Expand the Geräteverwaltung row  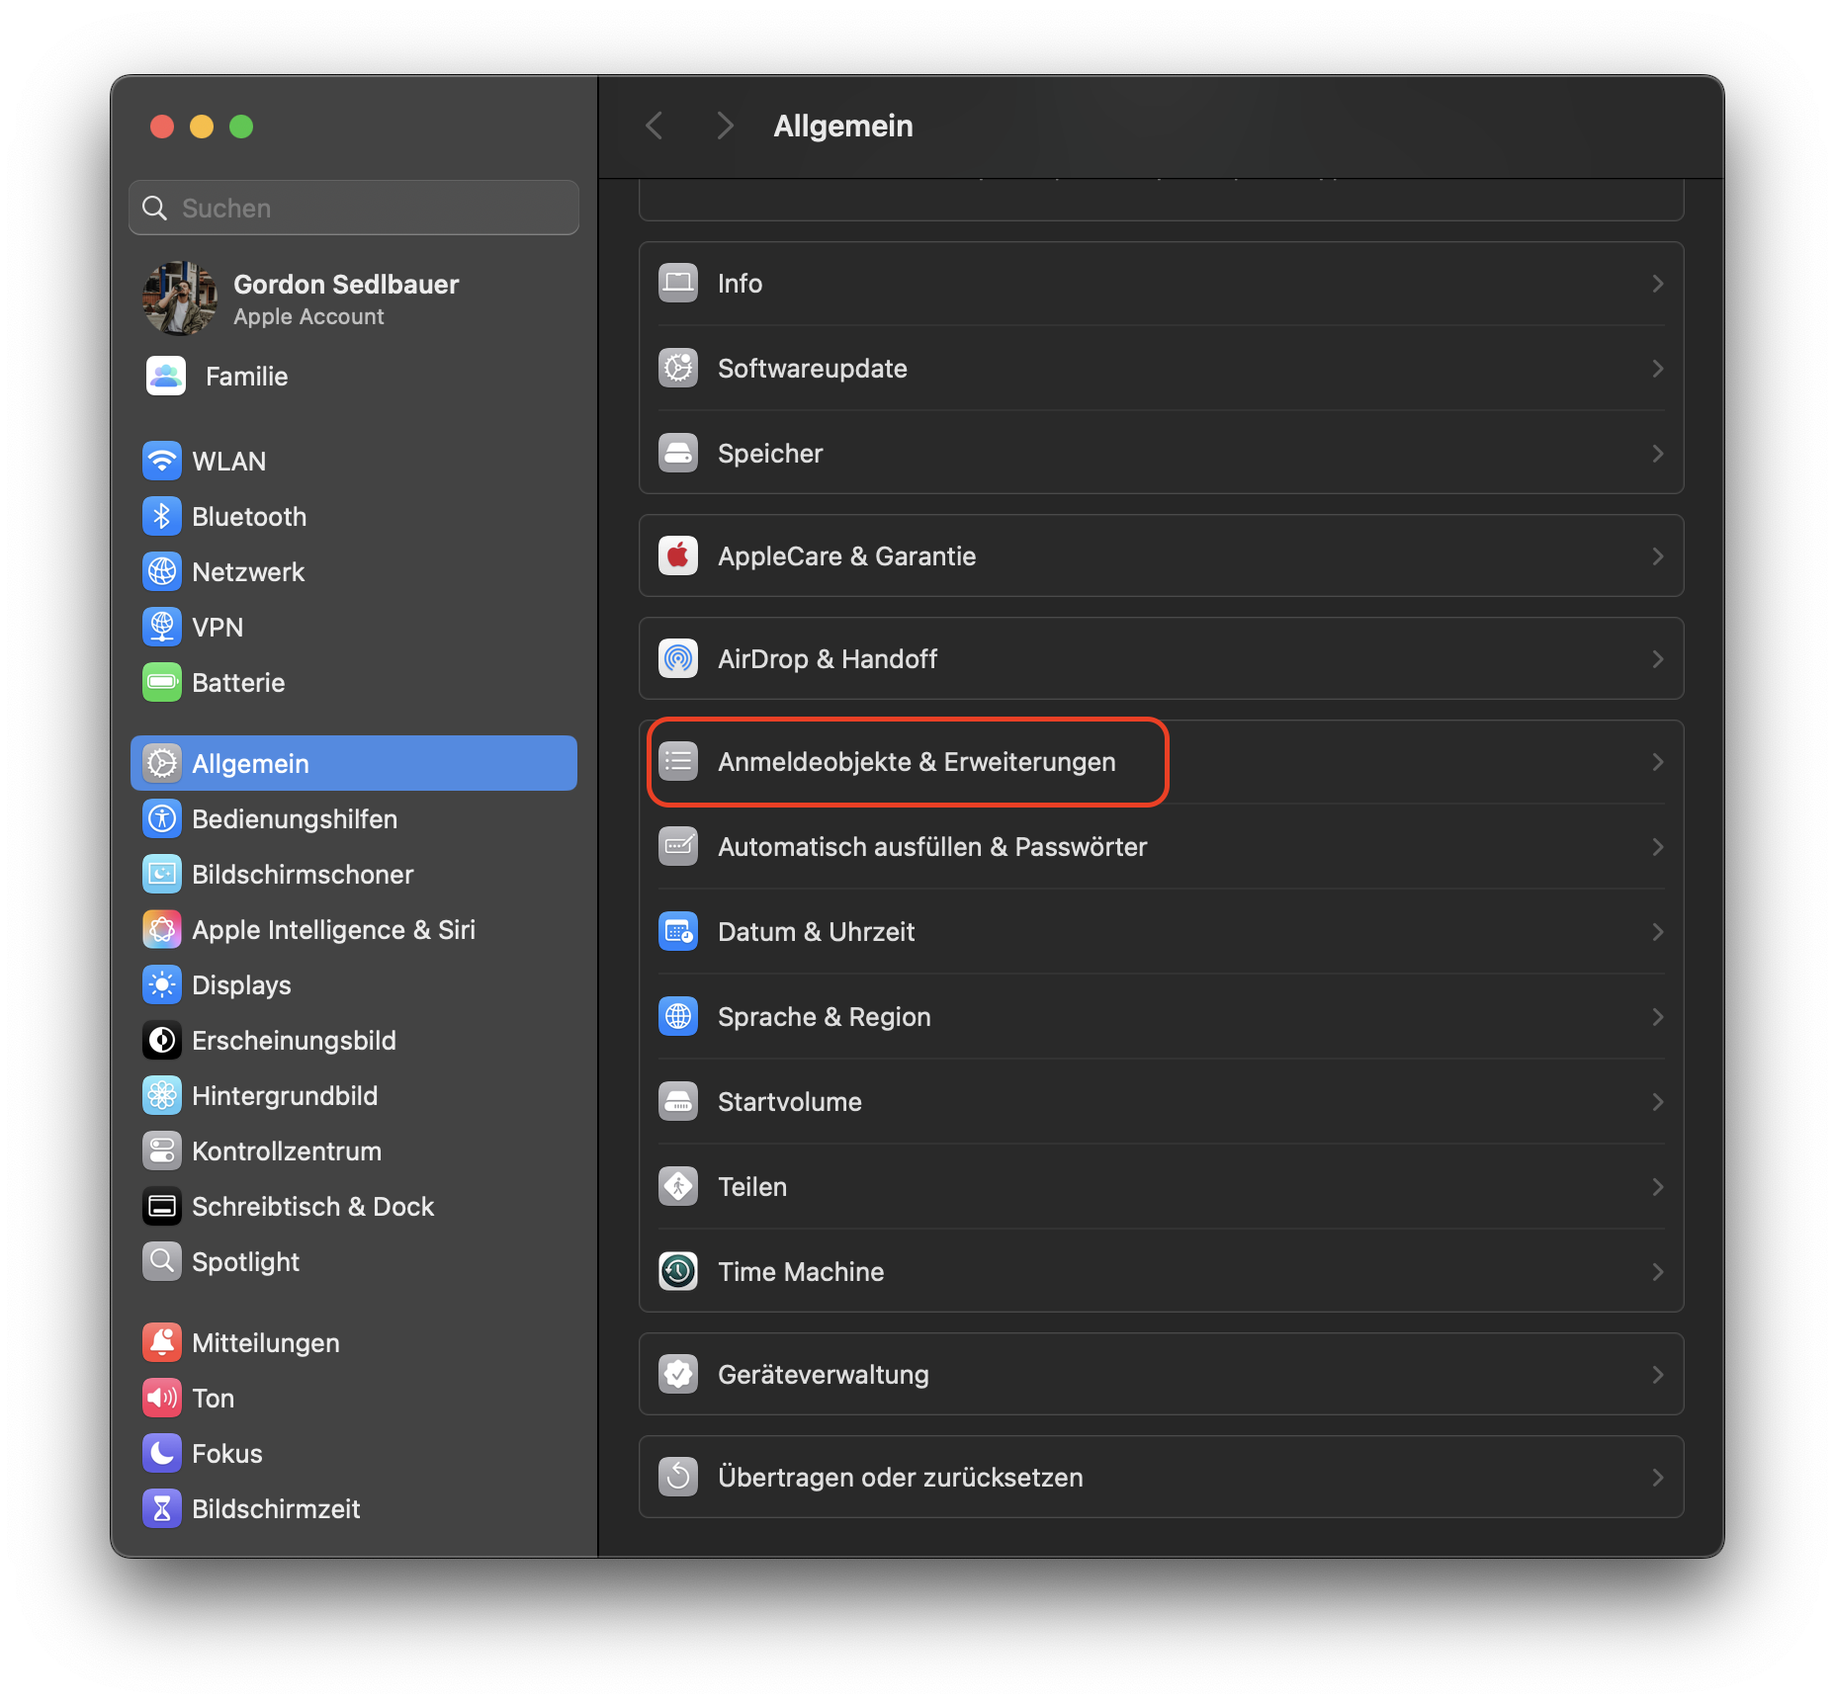point(1658,1374)
